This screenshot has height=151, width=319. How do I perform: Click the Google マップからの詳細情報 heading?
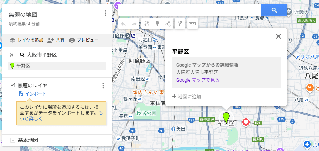207,65
